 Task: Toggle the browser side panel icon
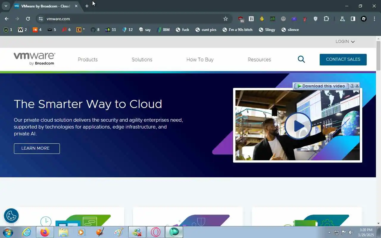coord(353,19)
